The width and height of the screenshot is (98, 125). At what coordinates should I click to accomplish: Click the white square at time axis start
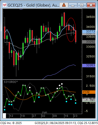click(x=4, y=116)
